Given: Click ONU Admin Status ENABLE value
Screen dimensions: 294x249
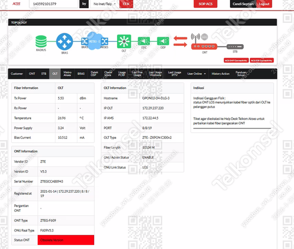Looking at the screenshot, I should (148, 157).
